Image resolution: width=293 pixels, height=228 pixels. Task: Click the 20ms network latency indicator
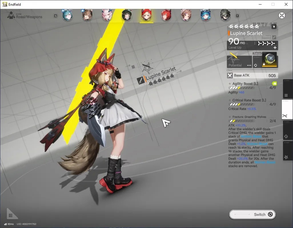click(9, 224)
